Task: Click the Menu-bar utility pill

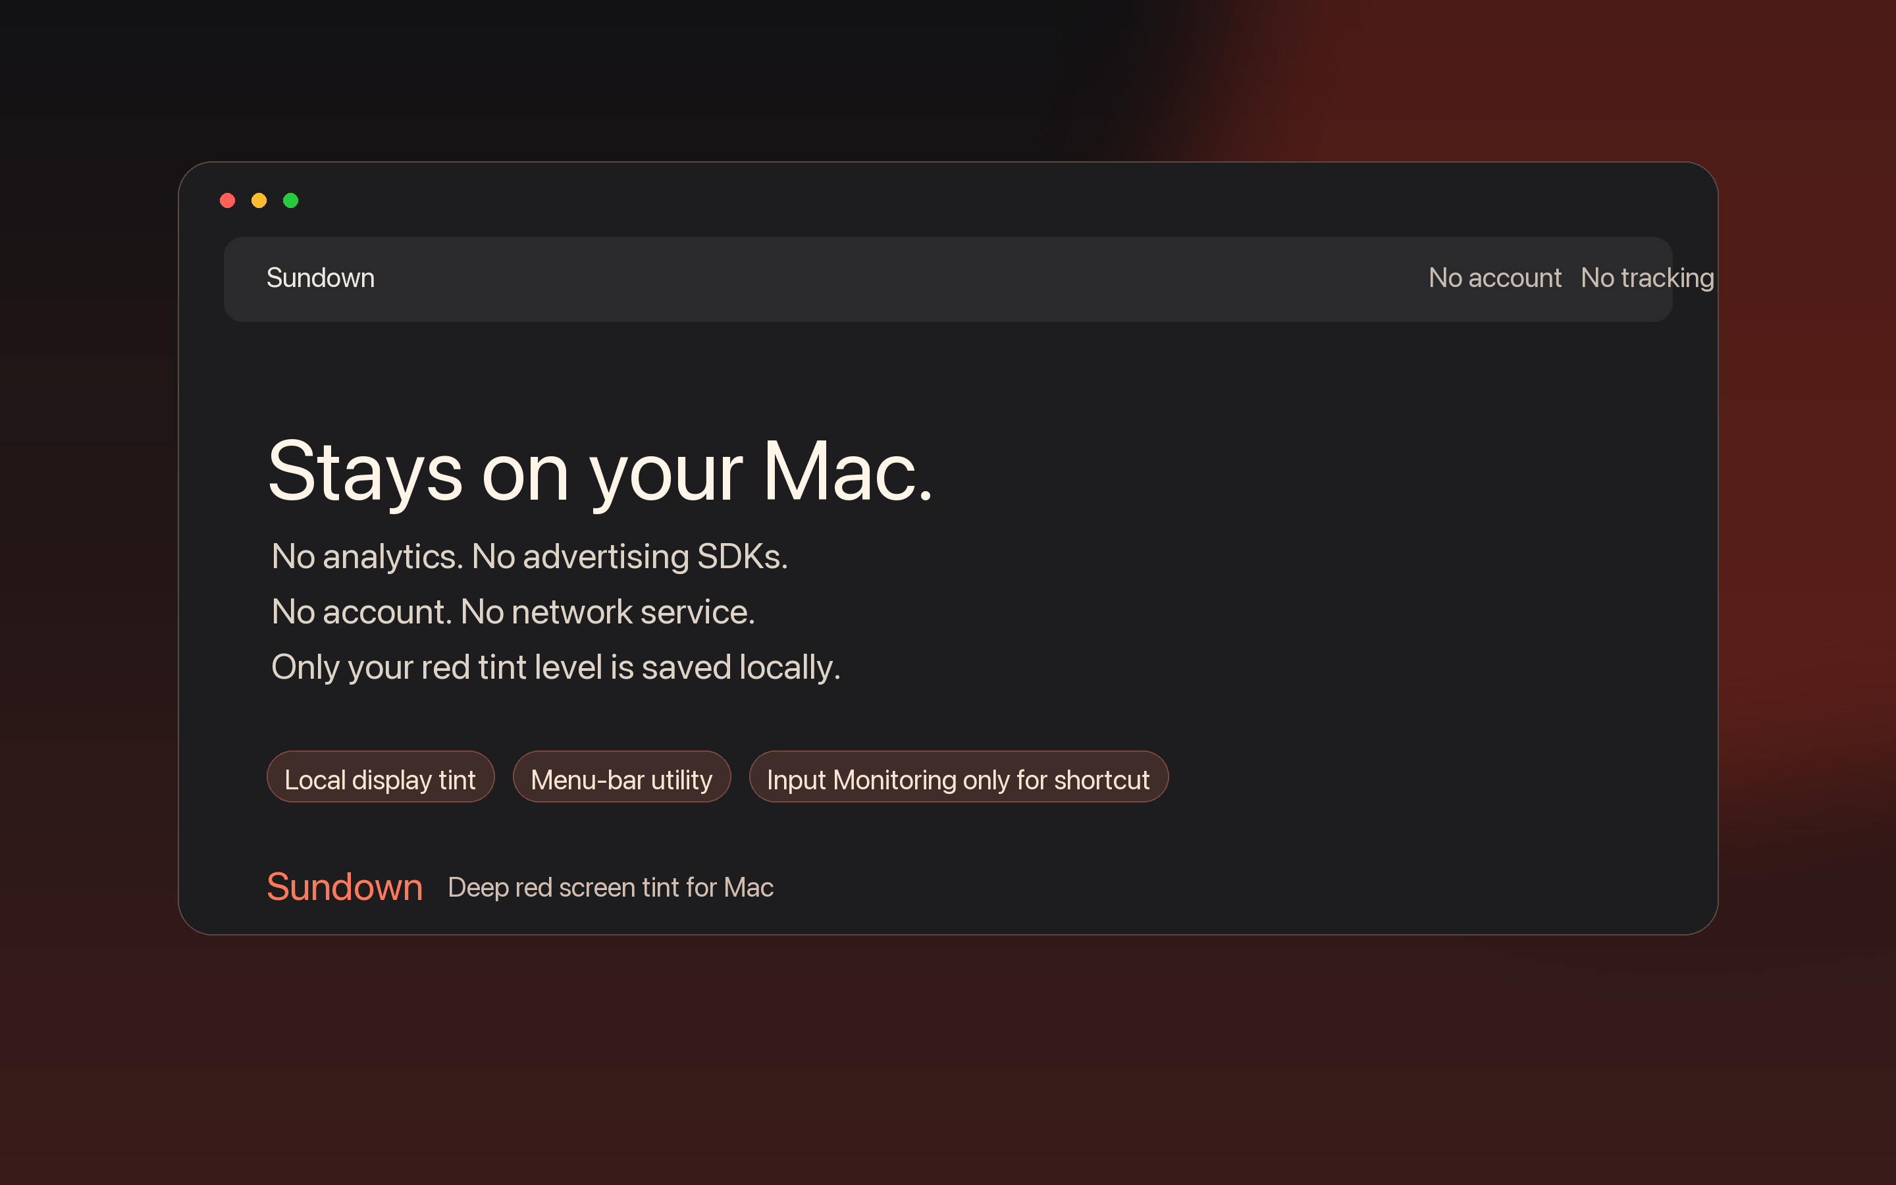Action: click(x=621, y=777)
